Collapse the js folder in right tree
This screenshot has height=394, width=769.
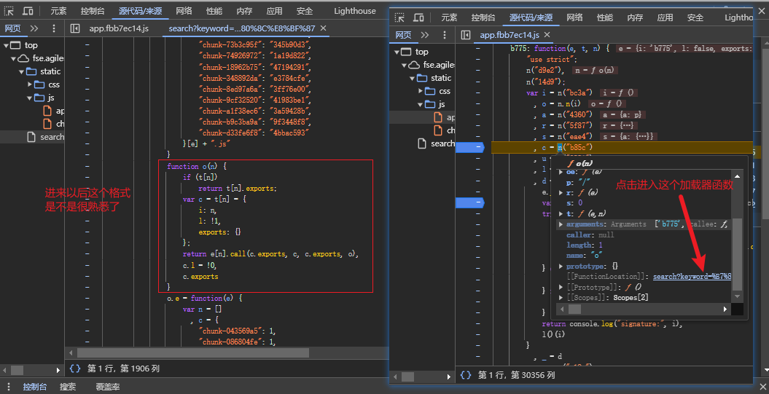coord(421,104)
